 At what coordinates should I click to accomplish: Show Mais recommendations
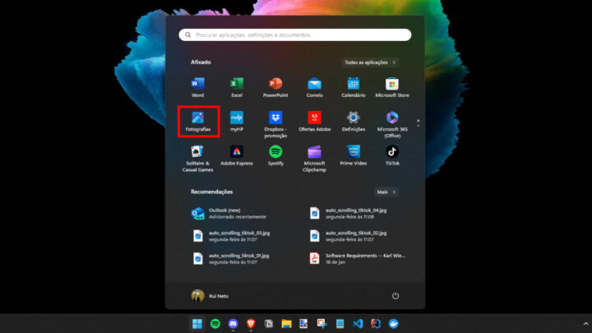(386, 192)
